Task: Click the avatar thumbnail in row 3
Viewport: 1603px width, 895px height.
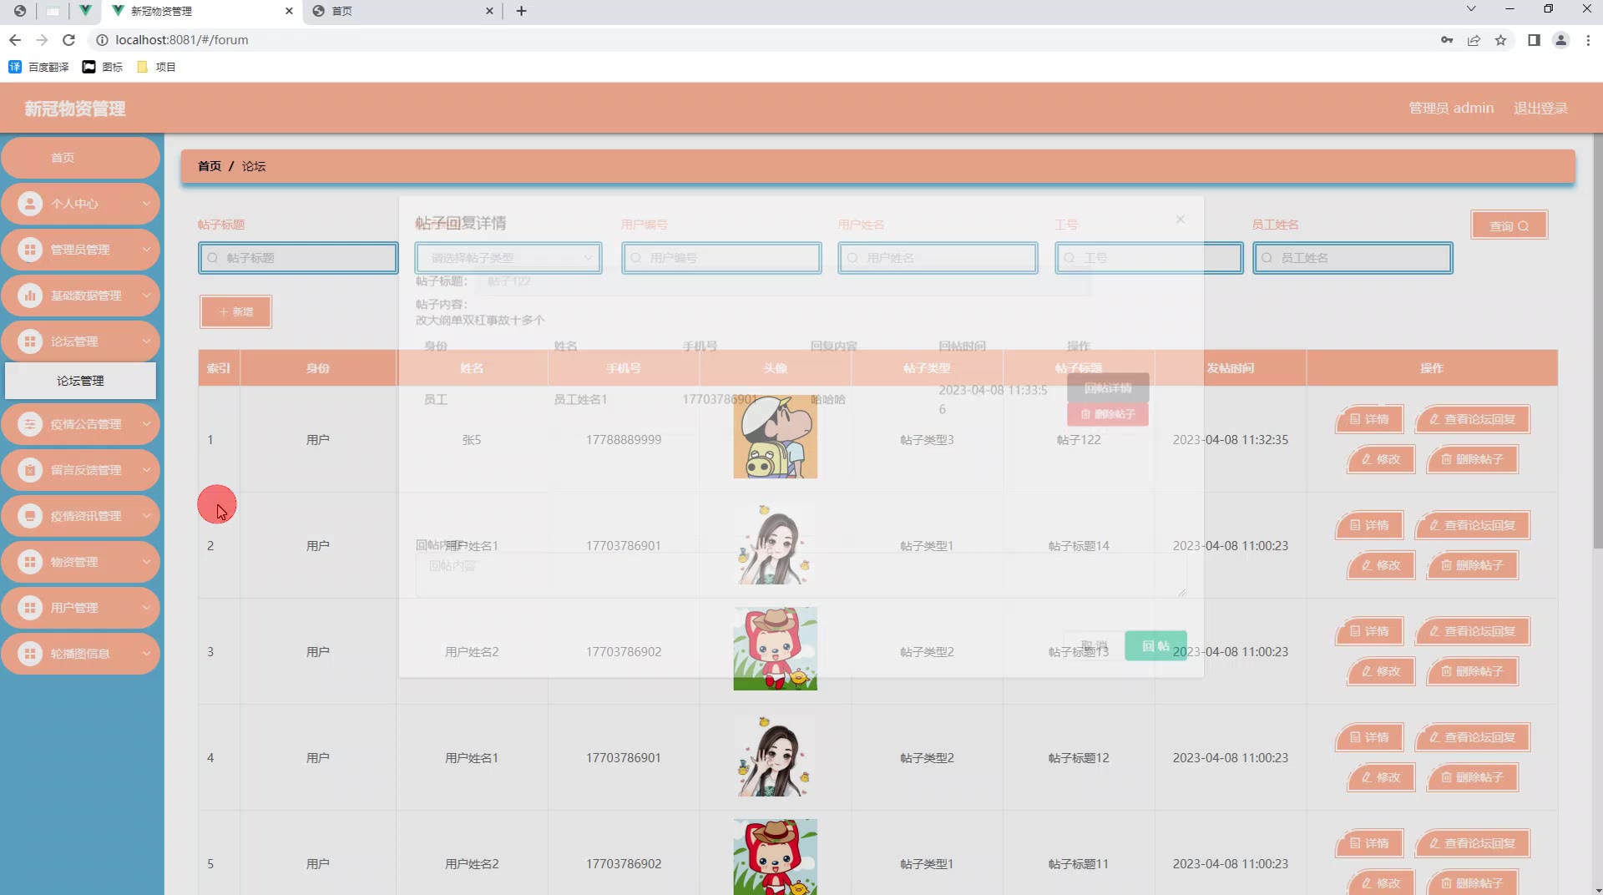Action: (775, 649)
